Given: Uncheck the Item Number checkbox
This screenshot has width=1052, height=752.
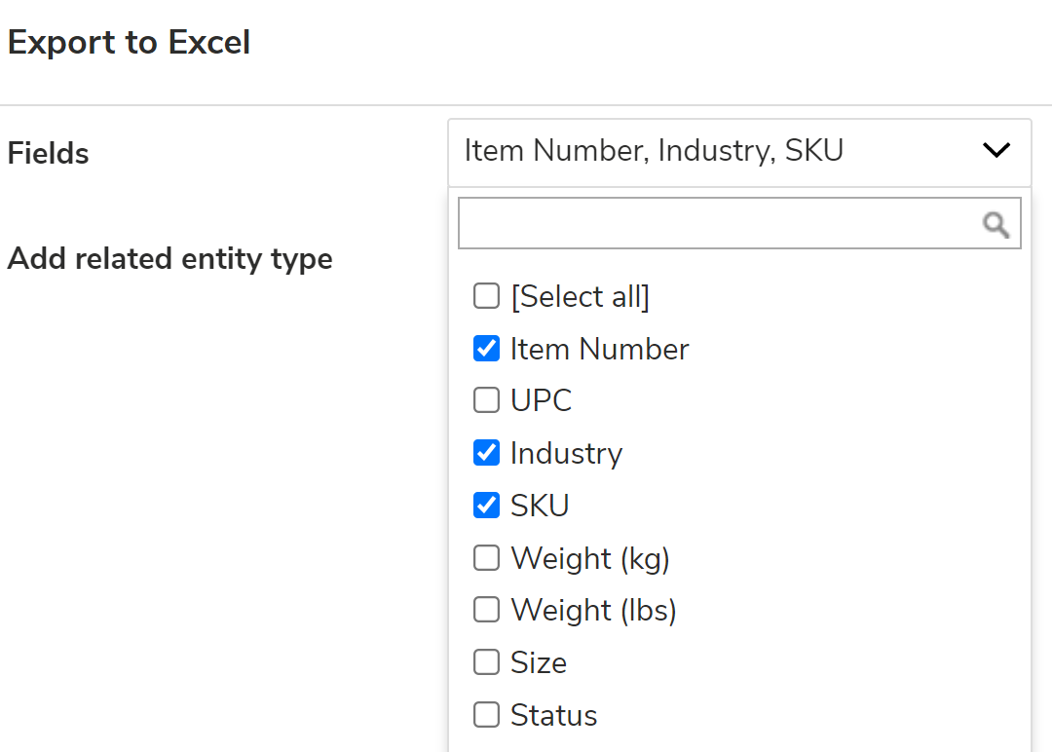Looking at the screenshot, I should (x=486, y=348).
